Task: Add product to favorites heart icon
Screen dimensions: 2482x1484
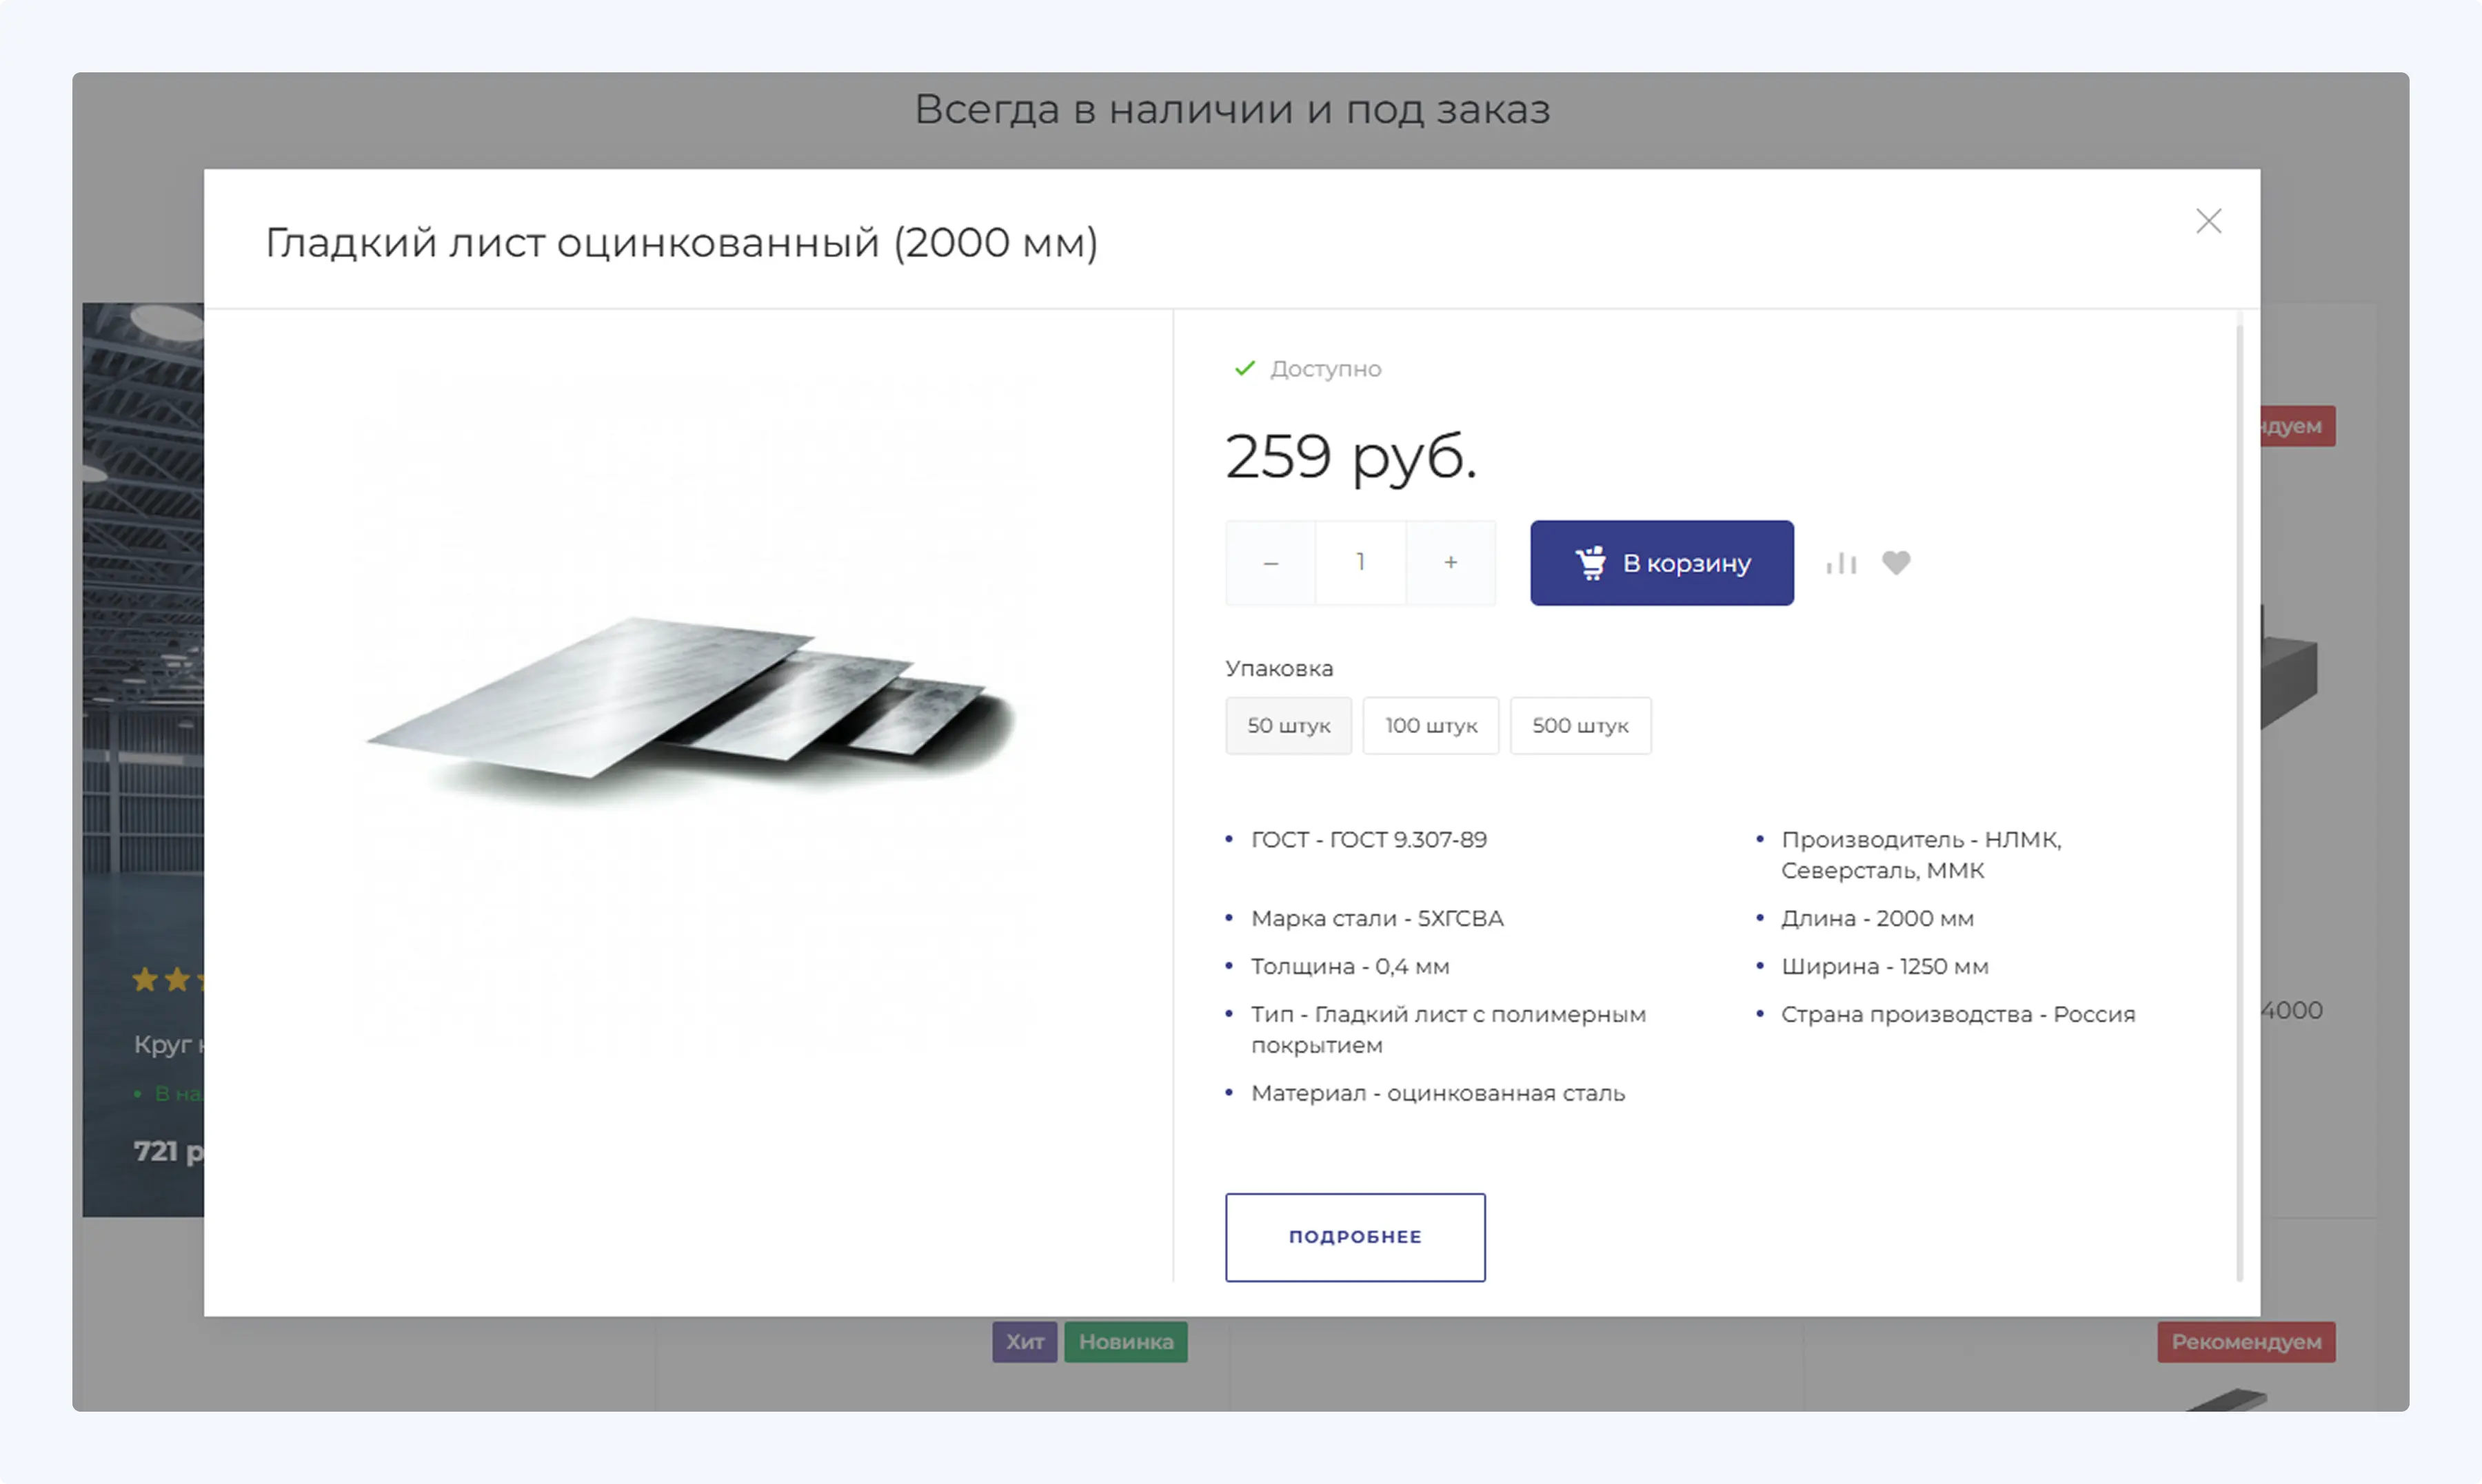Action: [1896, 563]
